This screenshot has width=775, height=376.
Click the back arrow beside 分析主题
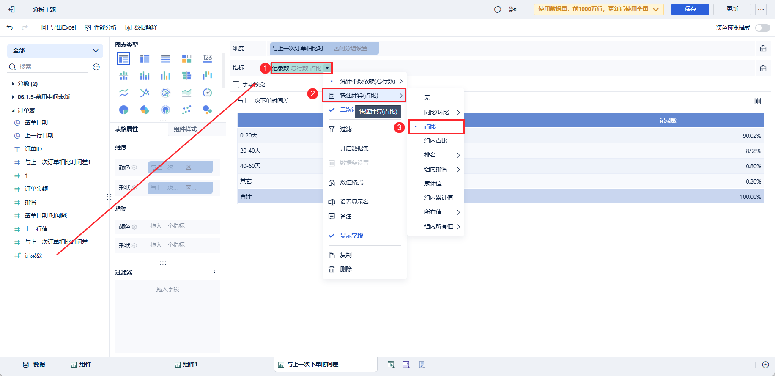(12, 9)
